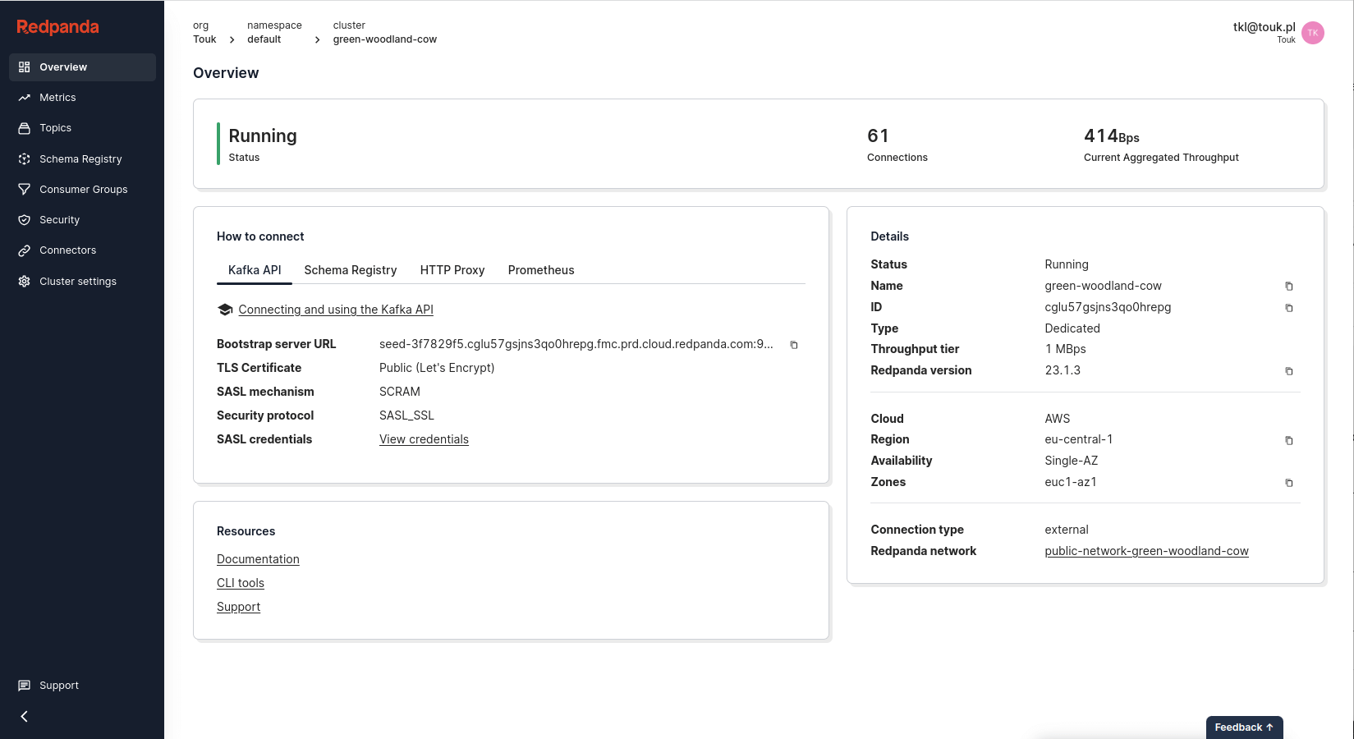Click green-woodland-cow cluster breadcrumb
The height and width of the screenshot is (739, 1354).
[385, 39]
